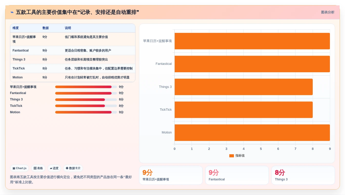This screenshot has height=195, width=345.
Task: Click the Fantastical chart bar
Action: pos(252,64)
